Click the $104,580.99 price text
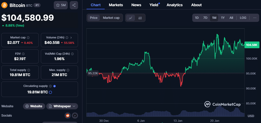Image resolution: width=261 pixels, height=123 pixels. coord(28,18)
